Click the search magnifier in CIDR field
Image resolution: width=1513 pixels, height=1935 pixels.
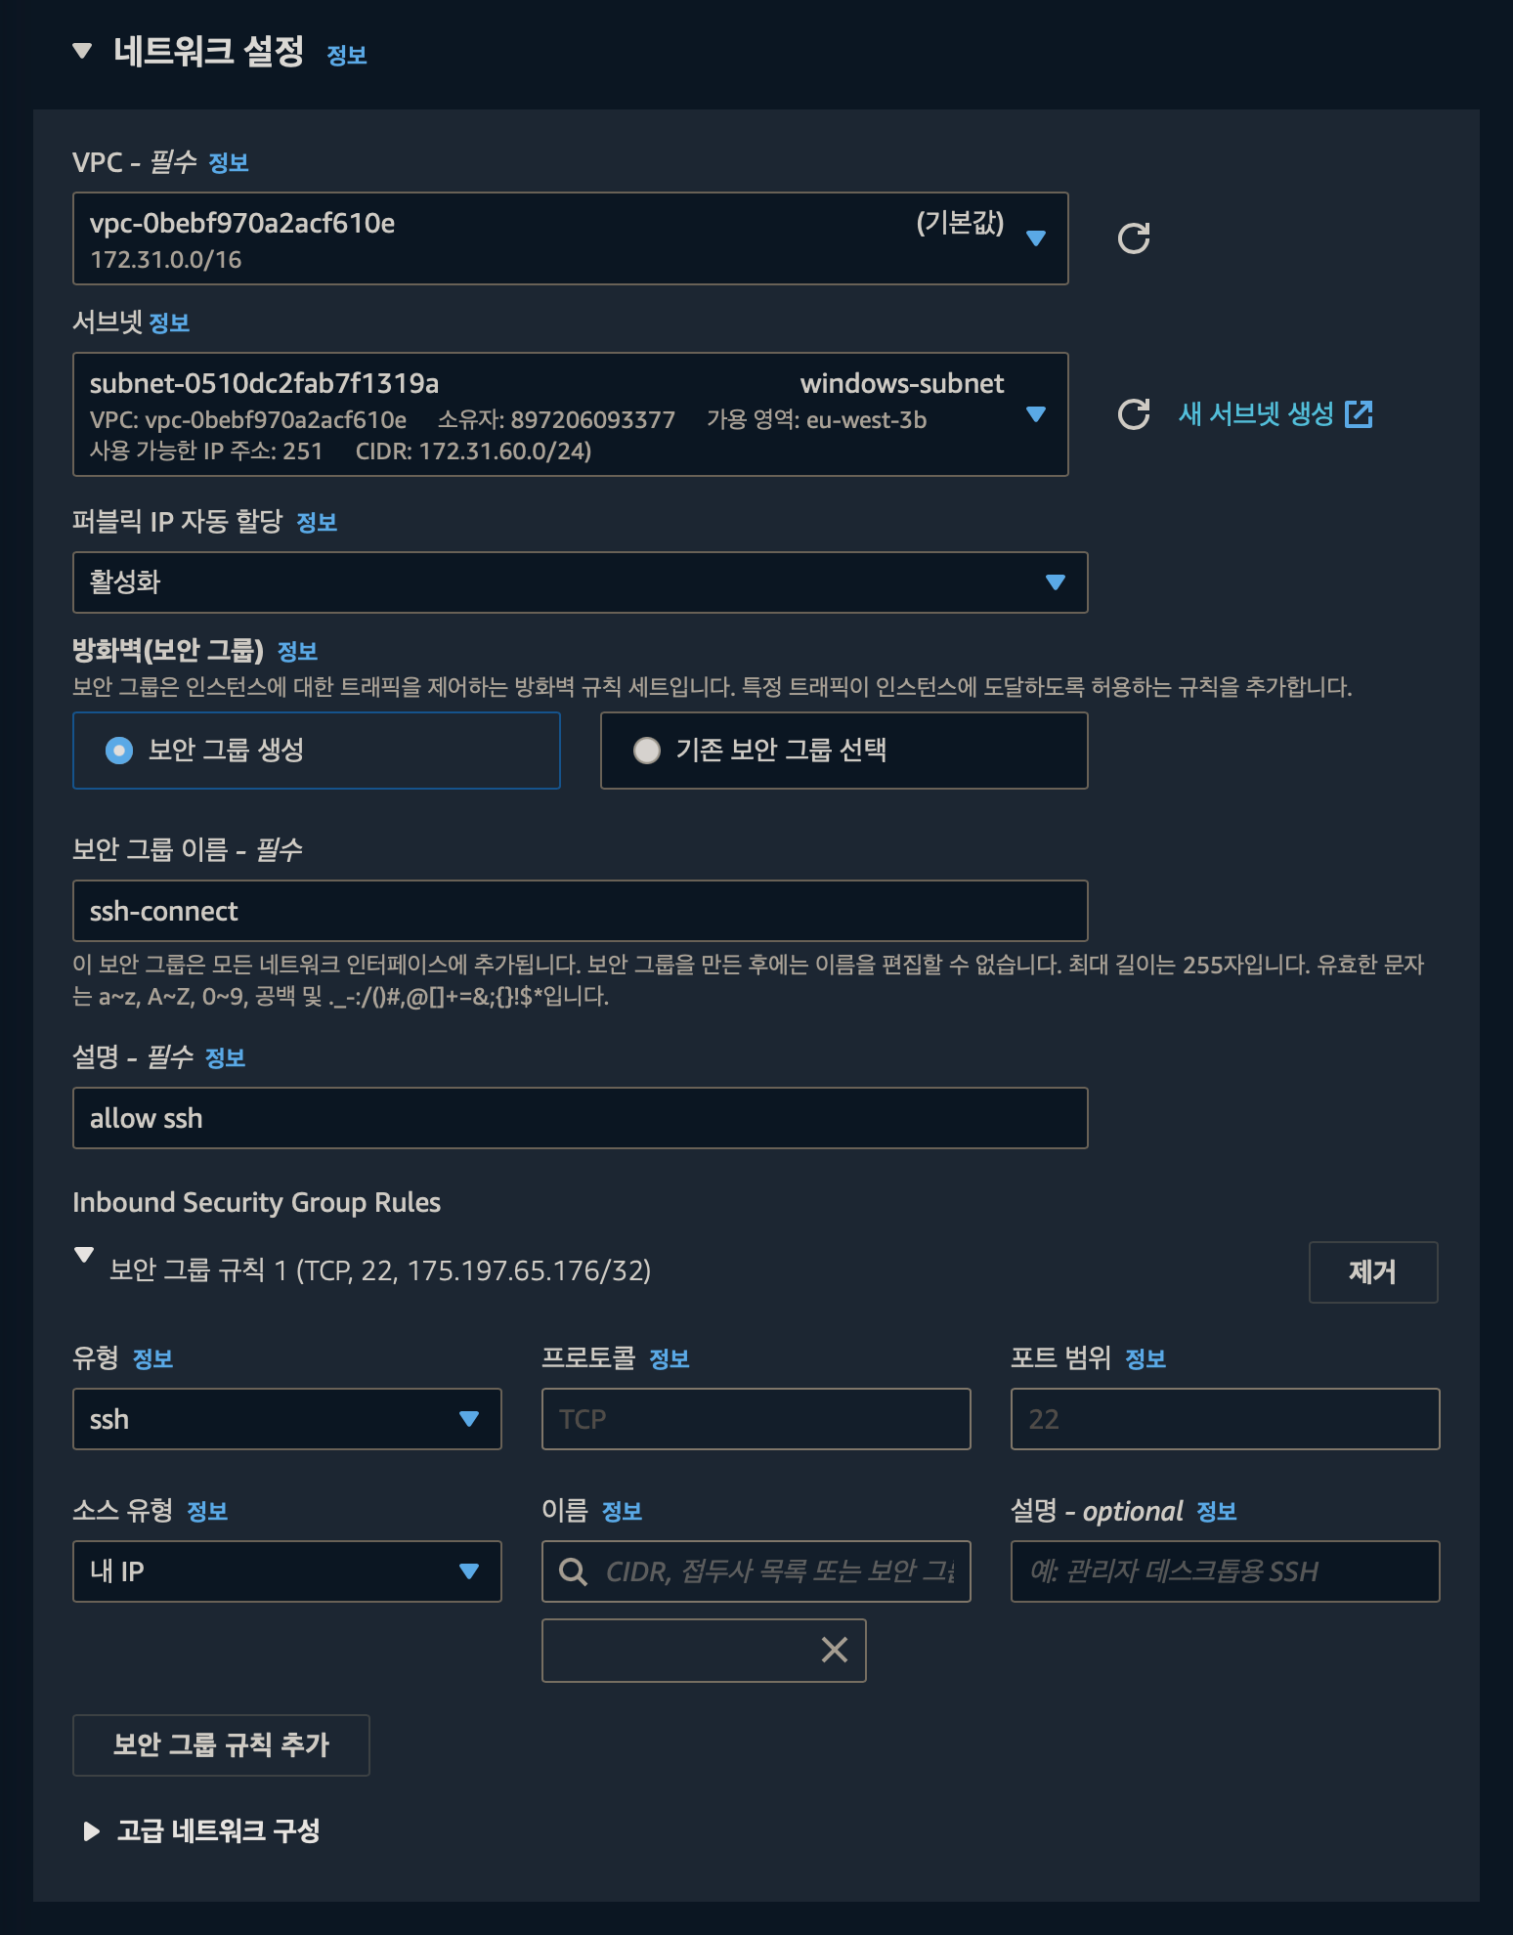click(x=573, y=1571)
